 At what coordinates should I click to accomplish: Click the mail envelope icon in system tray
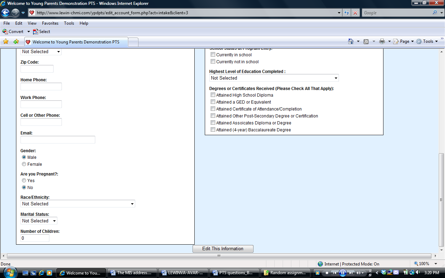tap(396, 273)
